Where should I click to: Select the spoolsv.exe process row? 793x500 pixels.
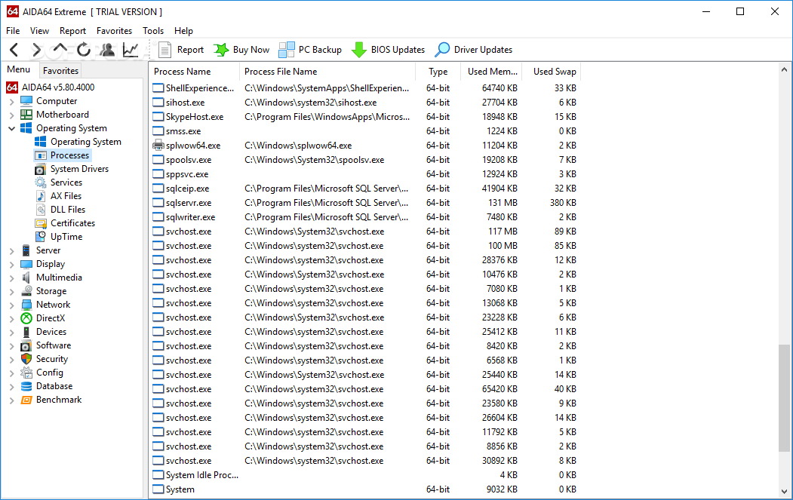click(x=365, y=160)
